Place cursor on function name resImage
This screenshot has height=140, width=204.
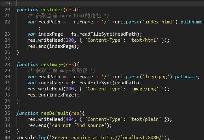[52, 65]
